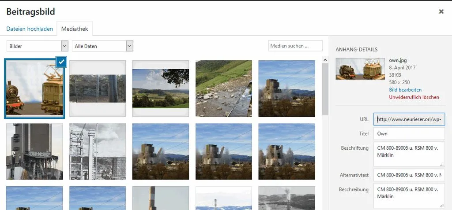Screen dimensions: 452x210
Task: Click the Titel field containing Own
Action: tap(409, 134)
